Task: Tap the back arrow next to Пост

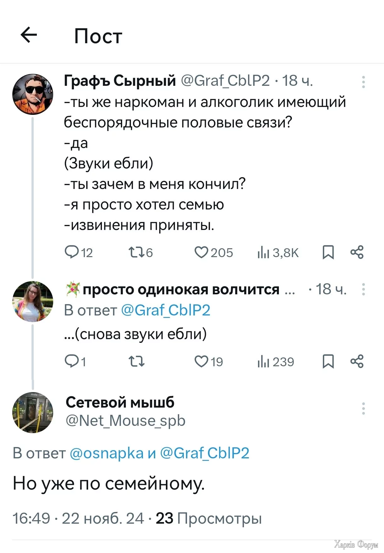Action: click(29, 35)
